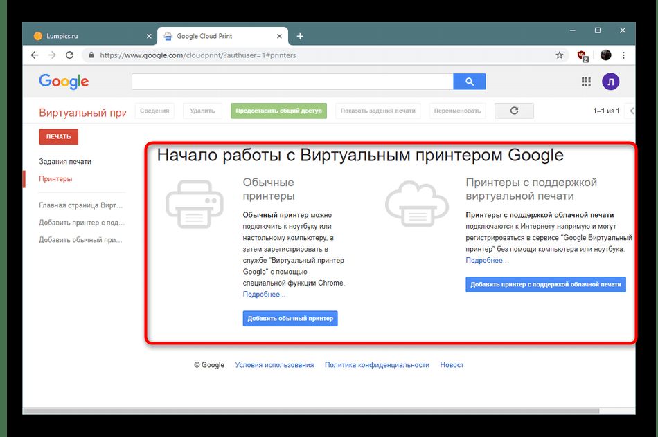Reload the page in the browser toolbar
This screenshot has height=437, width=658.
pyautogui.click(x=70, y=55)
